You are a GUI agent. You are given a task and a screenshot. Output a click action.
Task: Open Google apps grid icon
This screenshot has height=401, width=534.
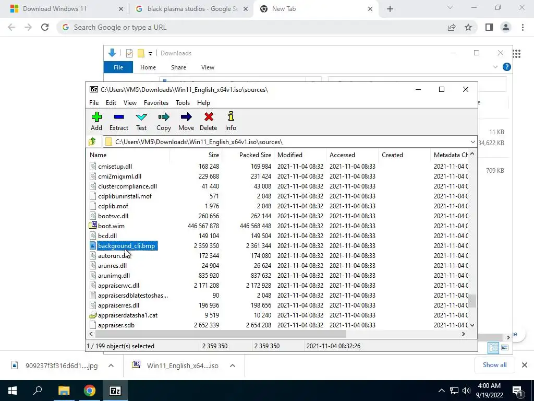pos(517,54)
